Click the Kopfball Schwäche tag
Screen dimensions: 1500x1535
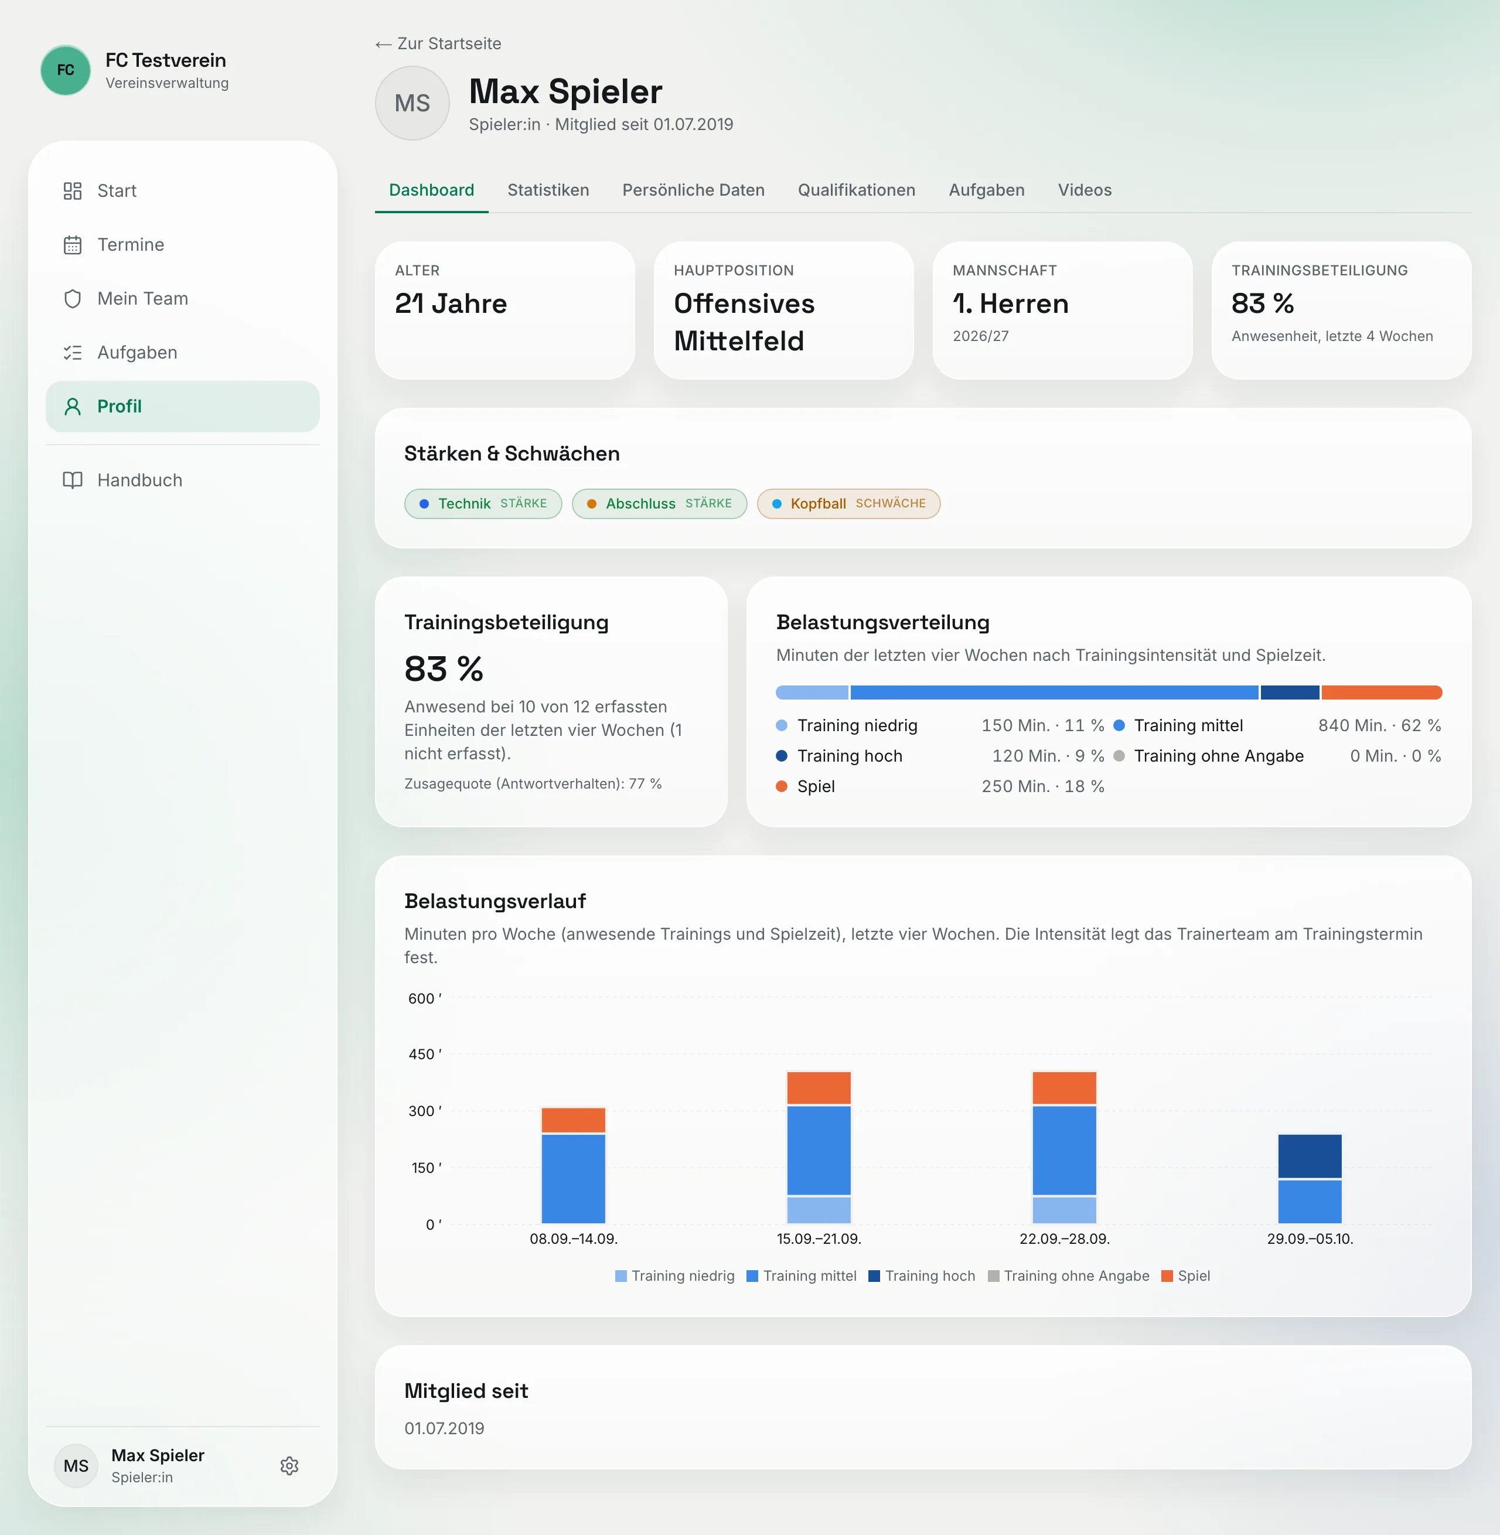click(848, 503)
